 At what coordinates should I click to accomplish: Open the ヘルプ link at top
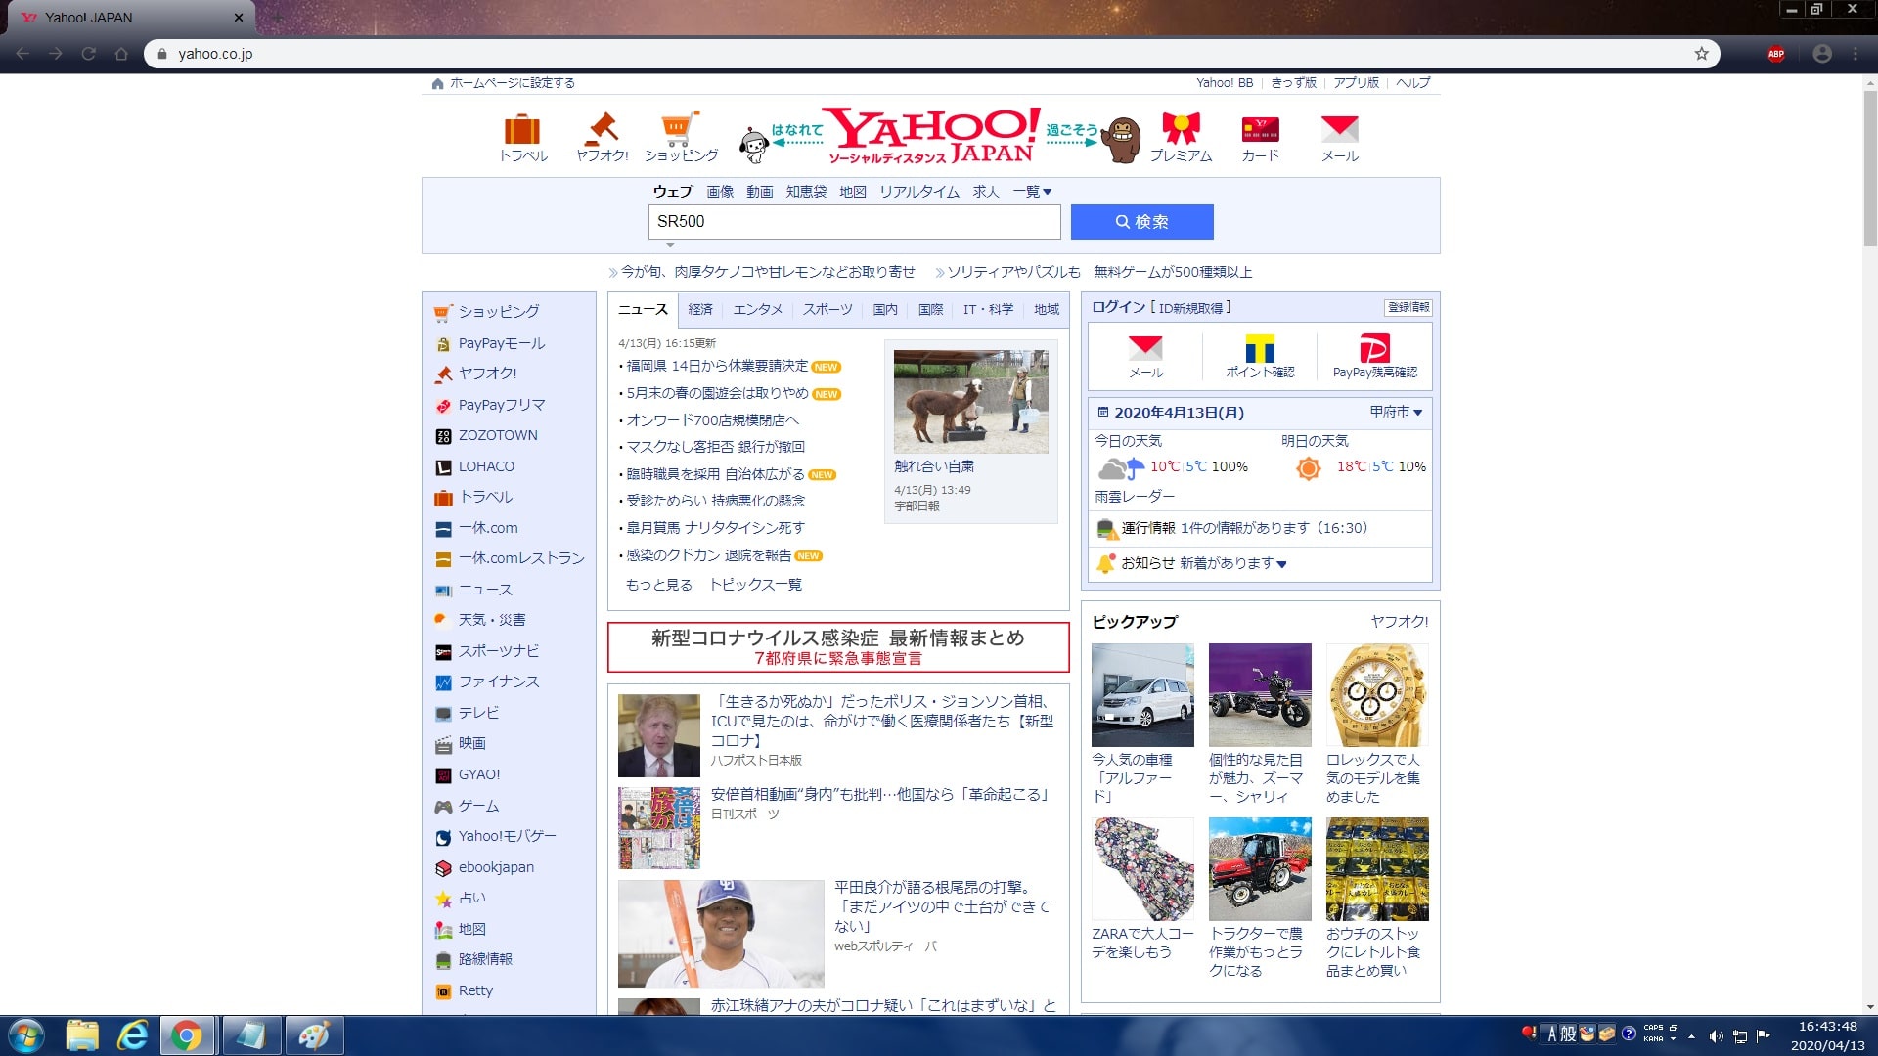coord(1412,83)
